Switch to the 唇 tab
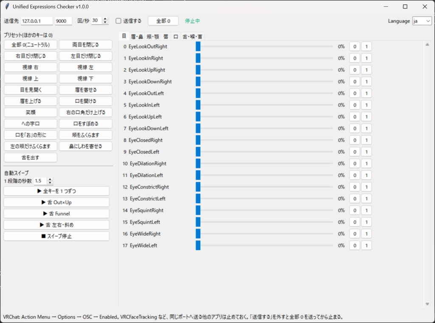The height and width of the screenshot is (323, 435). click(166, 37)
